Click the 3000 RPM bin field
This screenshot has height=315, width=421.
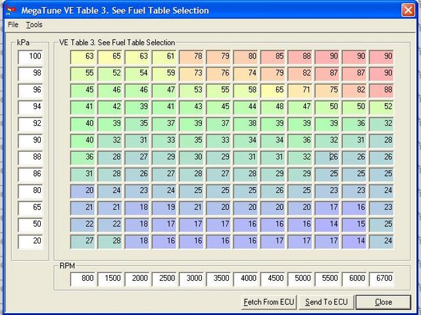coord(191,279)
